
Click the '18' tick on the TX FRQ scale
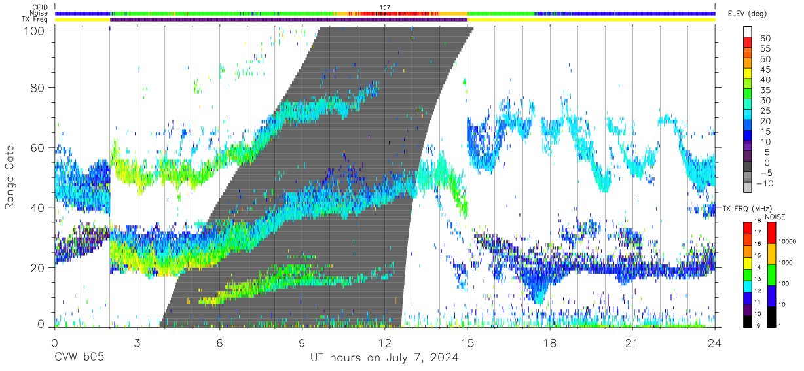(758, 221)
